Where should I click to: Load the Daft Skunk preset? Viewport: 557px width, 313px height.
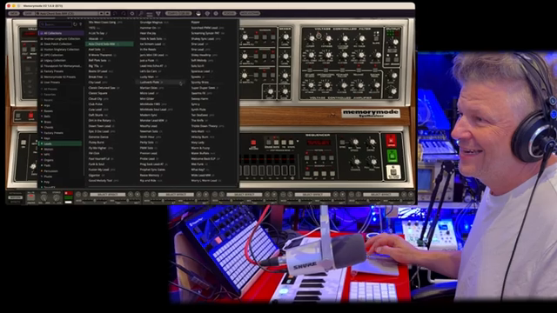coord(96,115)
